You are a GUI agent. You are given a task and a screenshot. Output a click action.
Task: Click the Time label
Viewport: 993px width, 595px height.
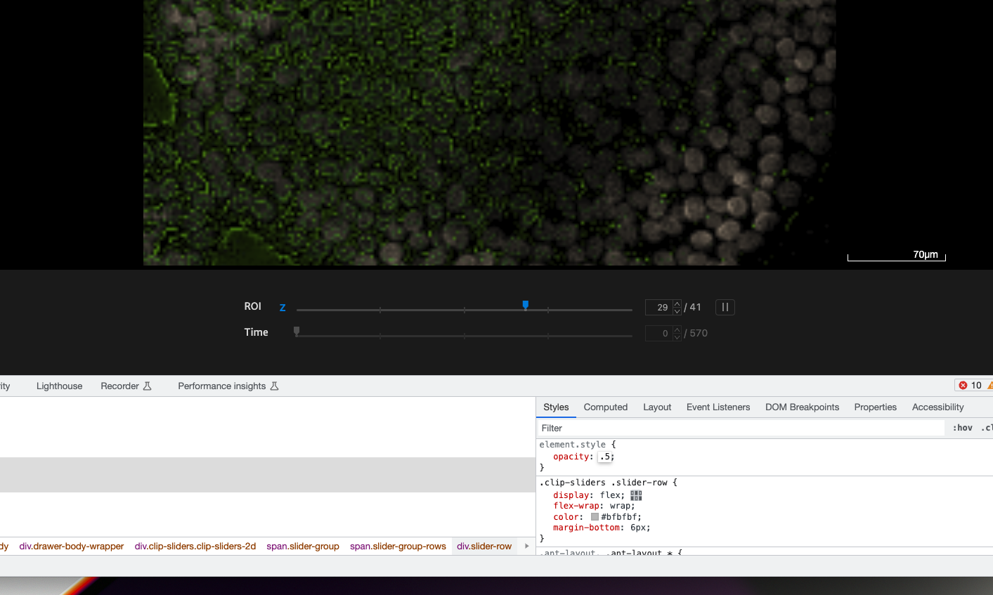pyautogui.click(x=256, y=332)
